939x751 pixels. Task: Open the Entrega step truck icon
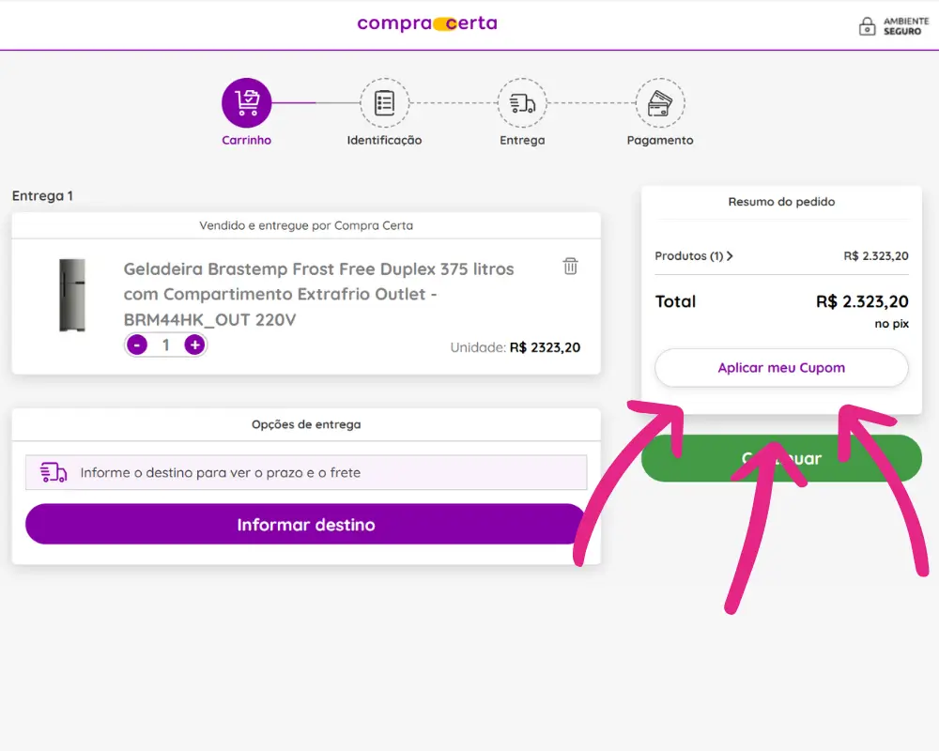click(x=522, y=102)
